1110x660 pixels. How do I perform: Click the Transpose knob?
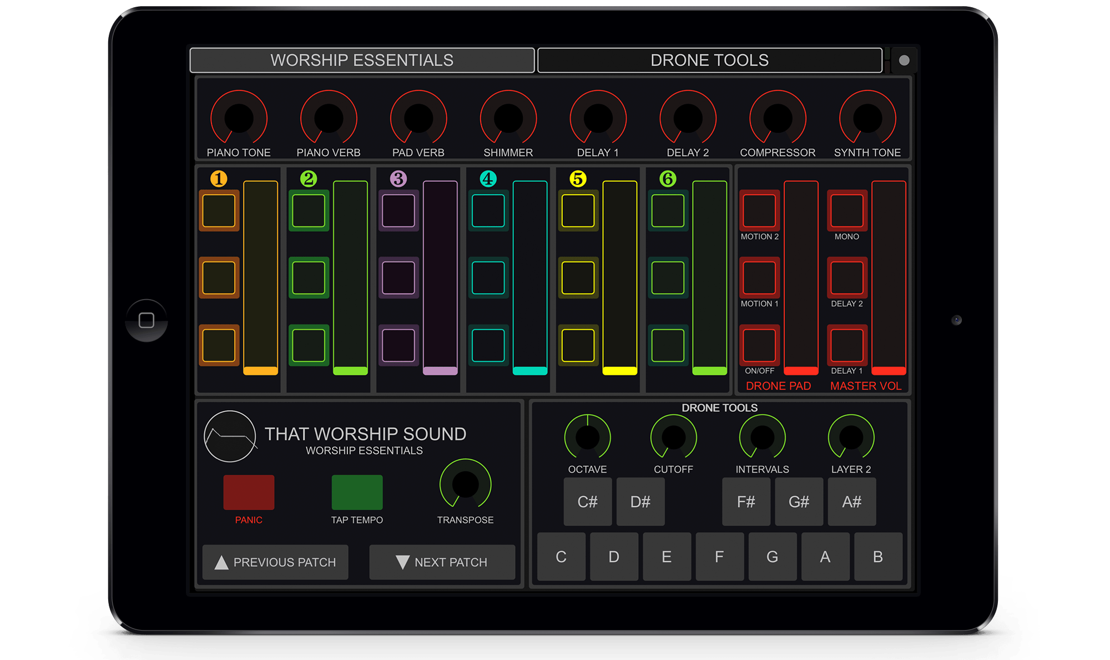(x=465, y=485)
